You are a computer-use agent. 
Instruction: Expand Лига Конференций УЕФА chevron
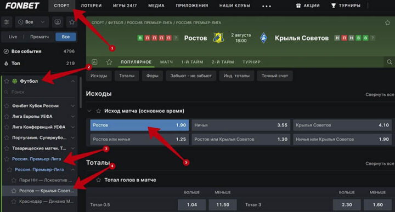point(73,127)
